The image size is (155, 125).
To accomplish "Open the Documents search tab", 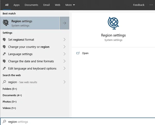I will [31, 5].
